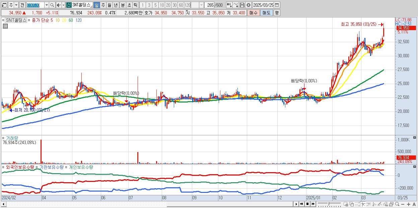This screenshot has width=418, height=208.
Task: Click the SNT홀딩스 legend label on the chart
Action: click(x=15, y=20)
